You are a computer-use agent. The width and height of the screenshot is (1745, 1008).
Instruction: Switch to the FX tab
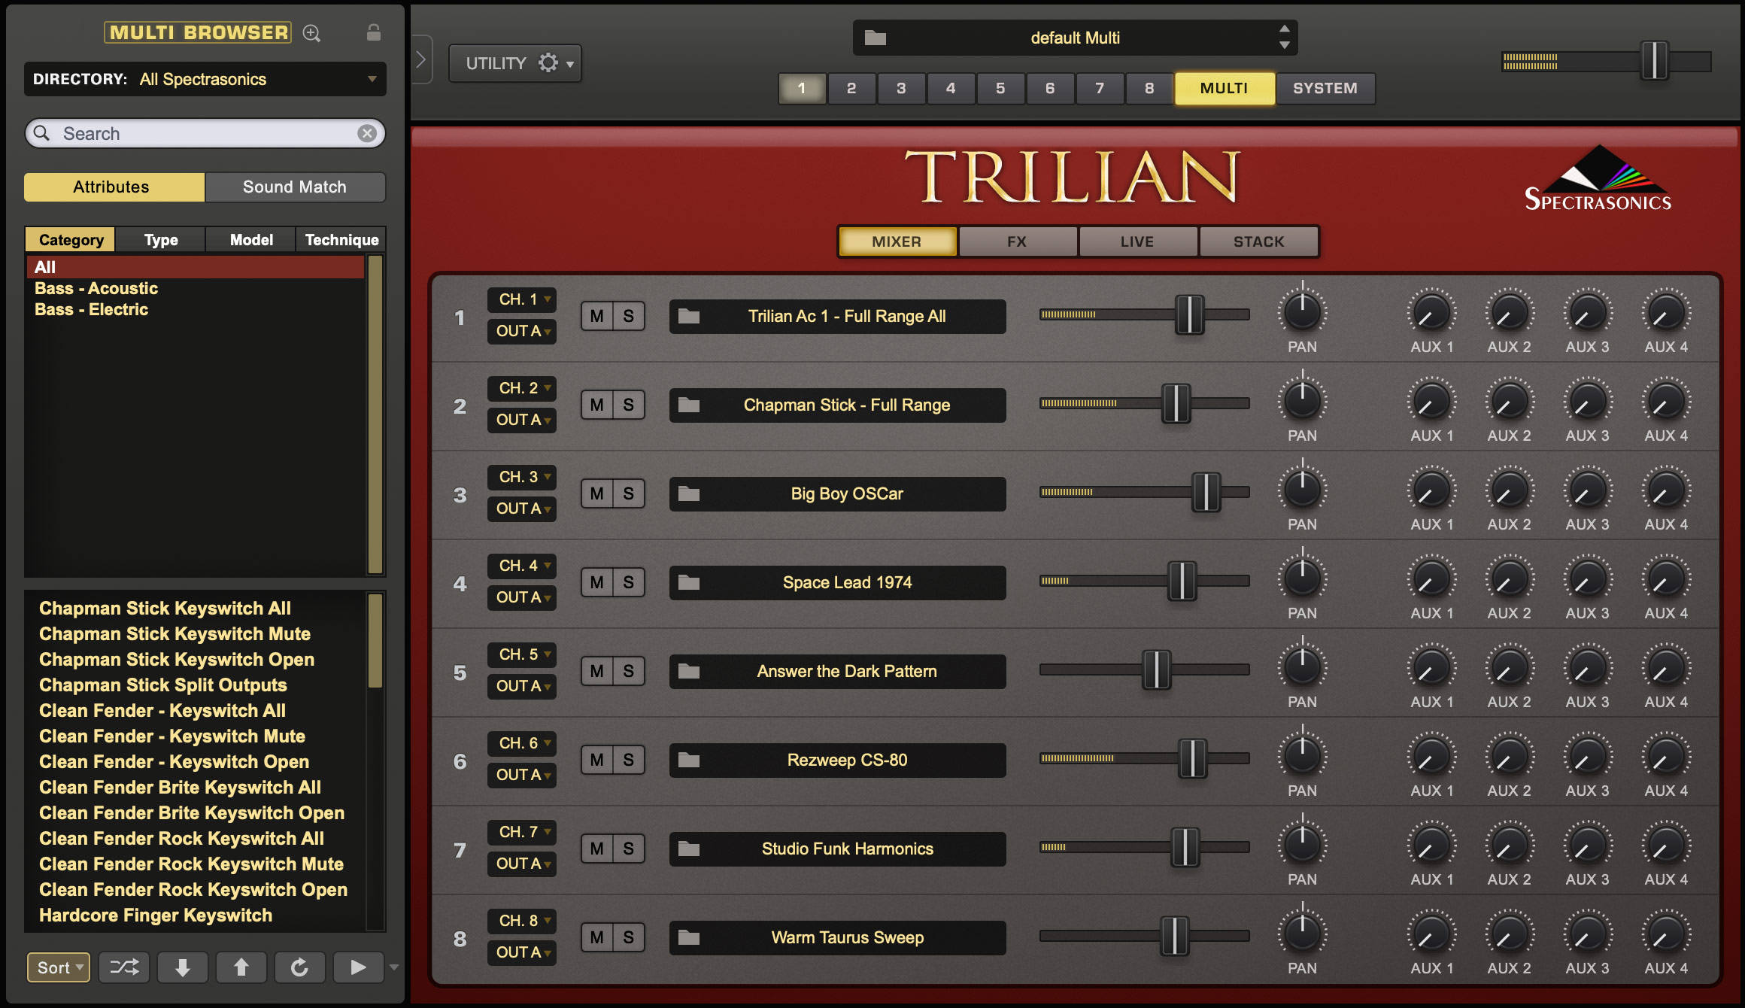(1016, 241)
